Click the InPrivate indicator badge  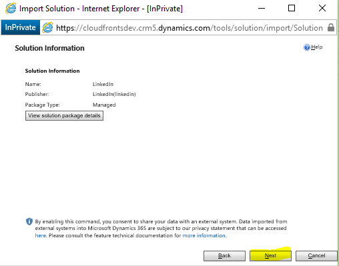click(21, 27)
